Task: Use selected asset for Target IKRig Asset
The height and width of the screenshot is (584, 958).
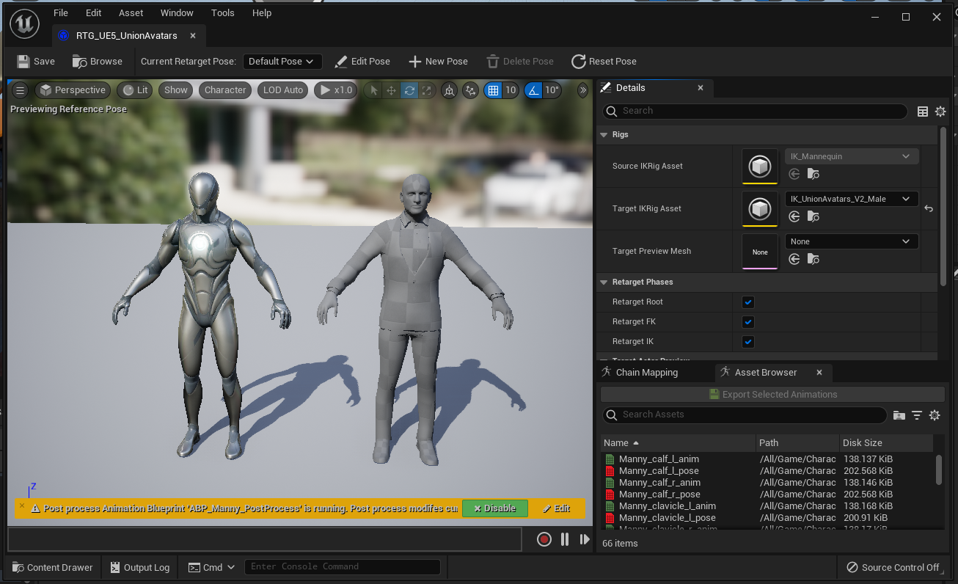Action: click(794, 216)
